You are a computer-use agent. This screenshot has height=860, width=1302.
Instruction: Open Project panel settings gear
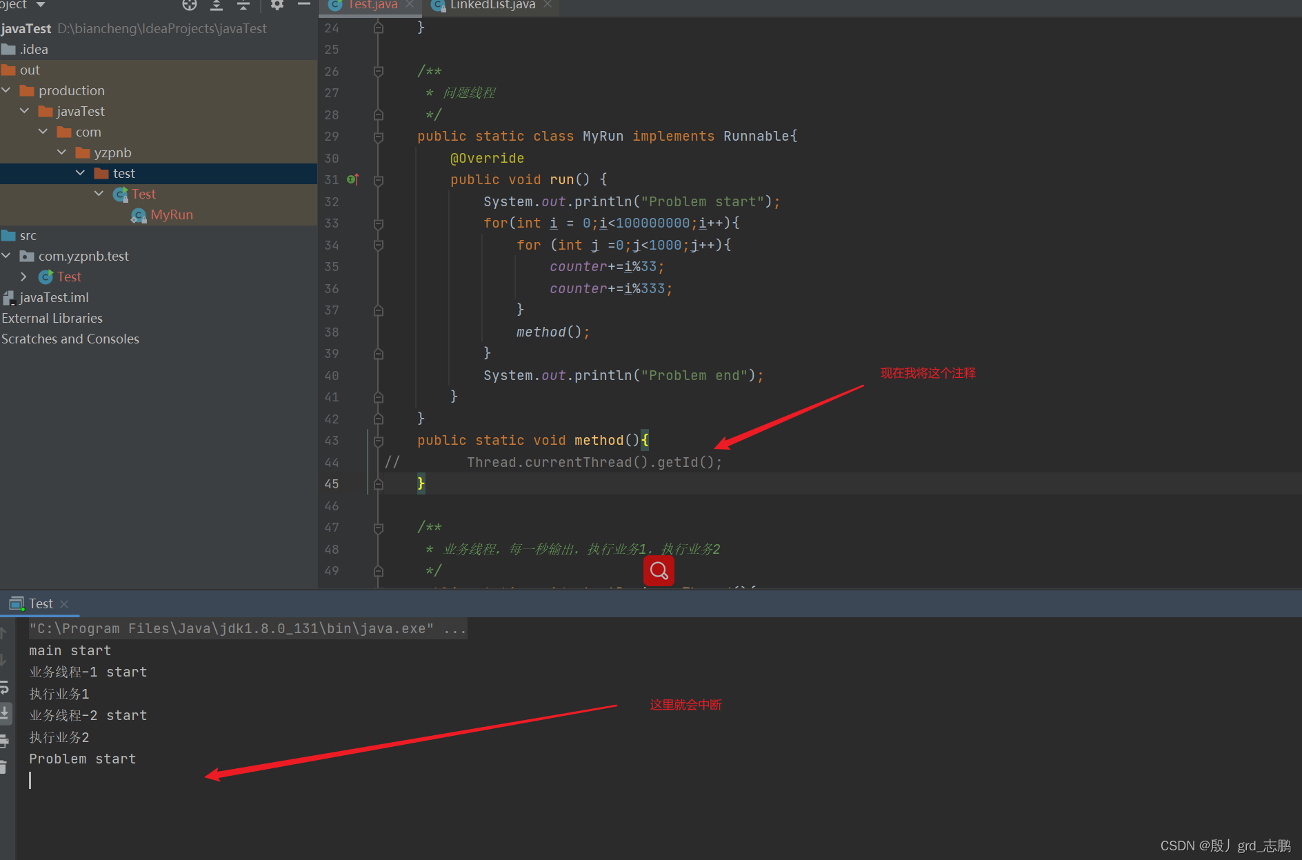click(x=277, y=5)
